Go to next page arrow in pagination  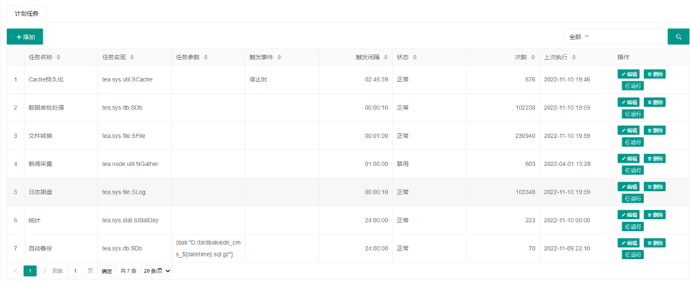click(x=45, y=271)
